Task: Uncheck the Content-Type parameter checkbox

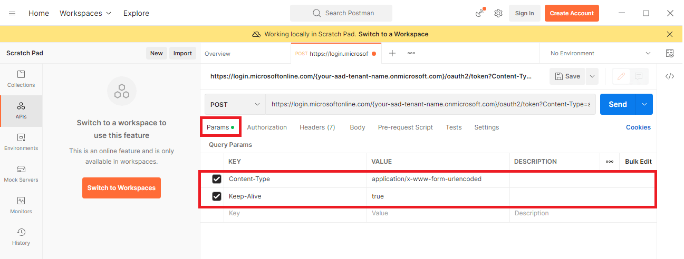Action: (x=217, y=179)
